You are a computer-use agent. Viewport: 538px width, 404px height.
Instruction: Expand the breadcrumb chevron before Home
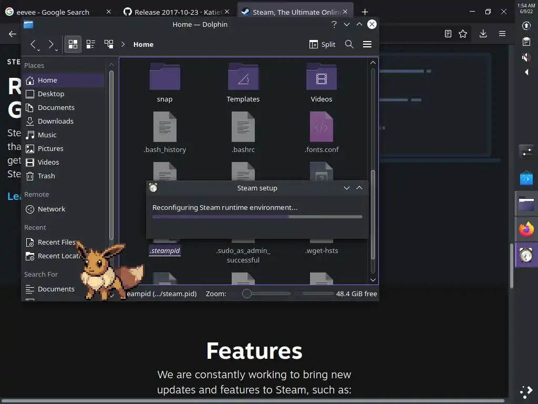tap(123, 44)
